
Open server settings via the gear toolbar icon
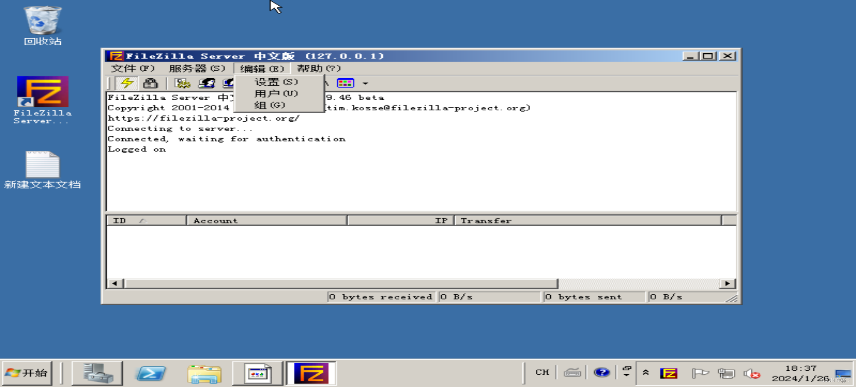tap(182, 83)
